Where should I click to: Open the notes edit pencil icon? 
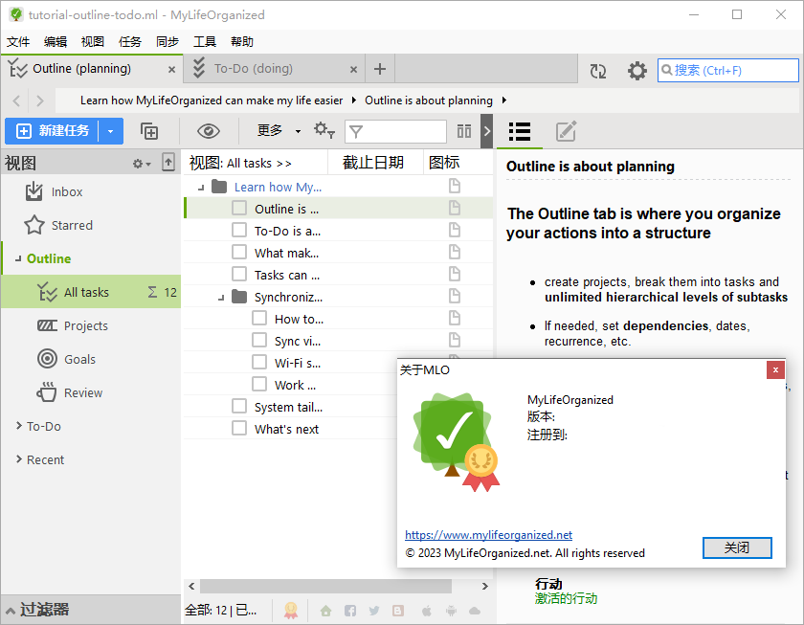[567, 131]
